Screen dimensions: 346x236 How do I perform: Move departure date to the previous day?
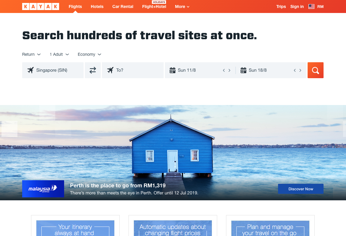click(x=224, y=70)
